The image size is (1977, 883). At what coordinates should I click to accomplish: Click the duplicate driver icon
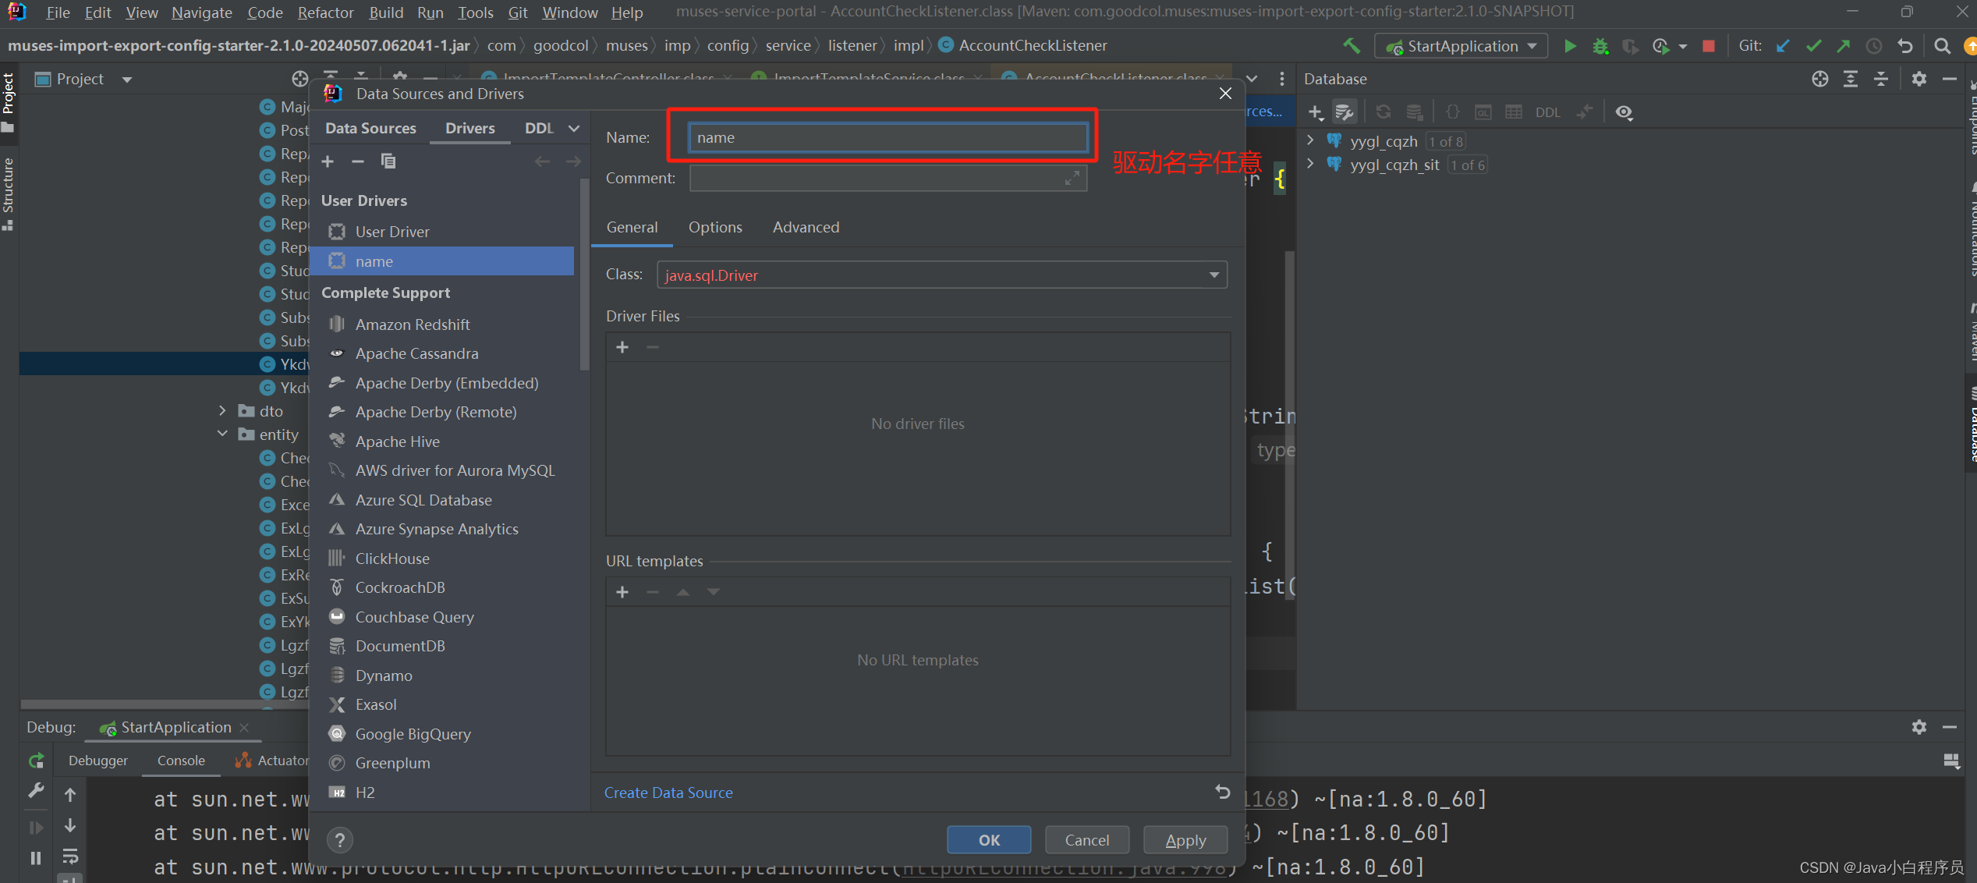[x=388, y=161]
